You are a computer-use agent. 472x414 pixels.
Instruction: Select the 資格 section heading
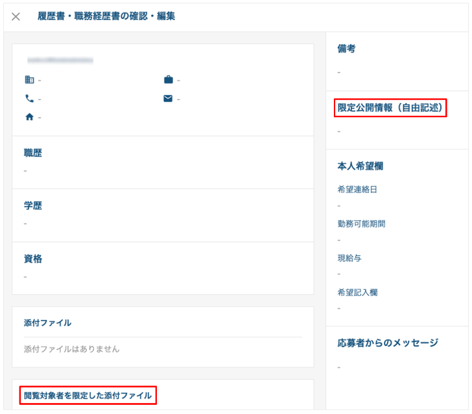tap(33, 259)
